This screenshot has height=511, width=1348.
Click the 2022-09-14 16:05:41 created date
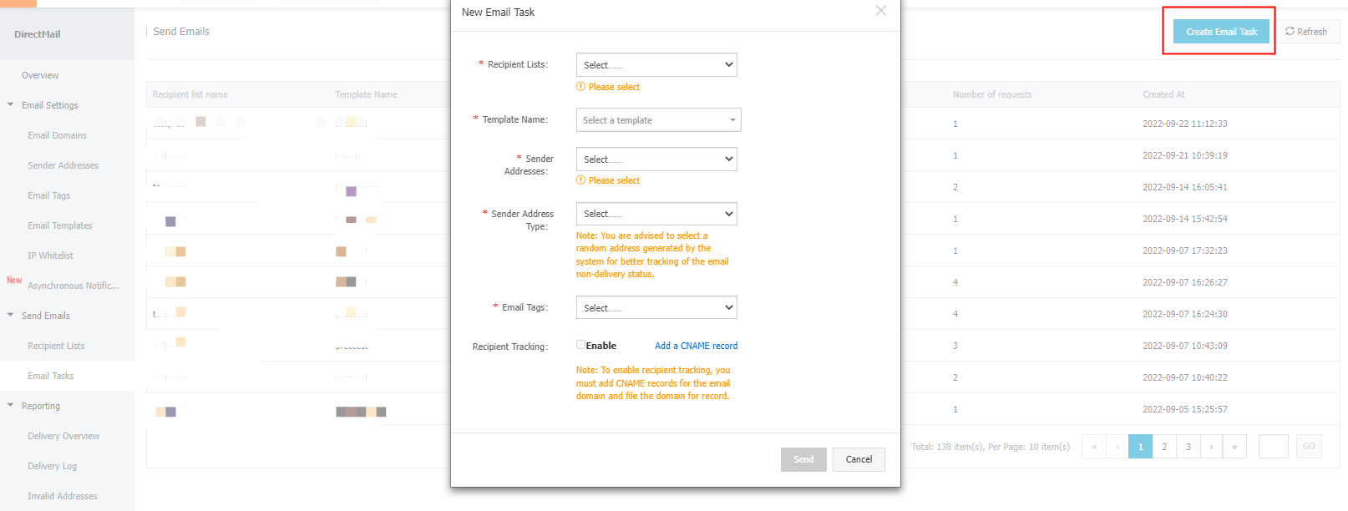pyautogui.click(x=1184, y=187)
